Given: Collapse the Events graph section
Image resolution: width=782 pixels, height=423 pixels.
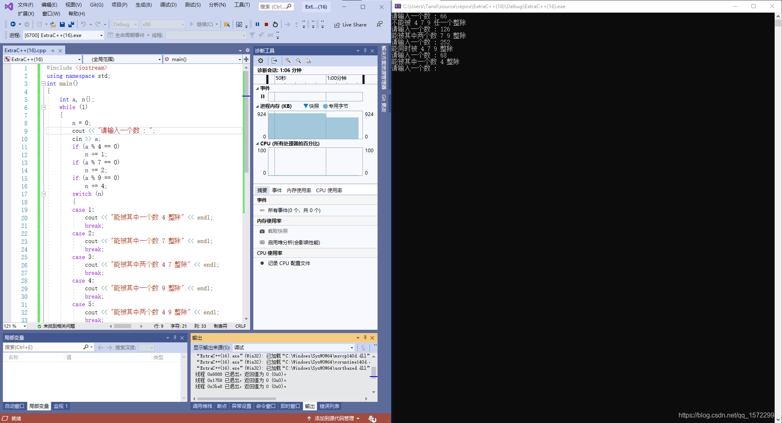Looking at the screenshot, I should click(257, 88).
